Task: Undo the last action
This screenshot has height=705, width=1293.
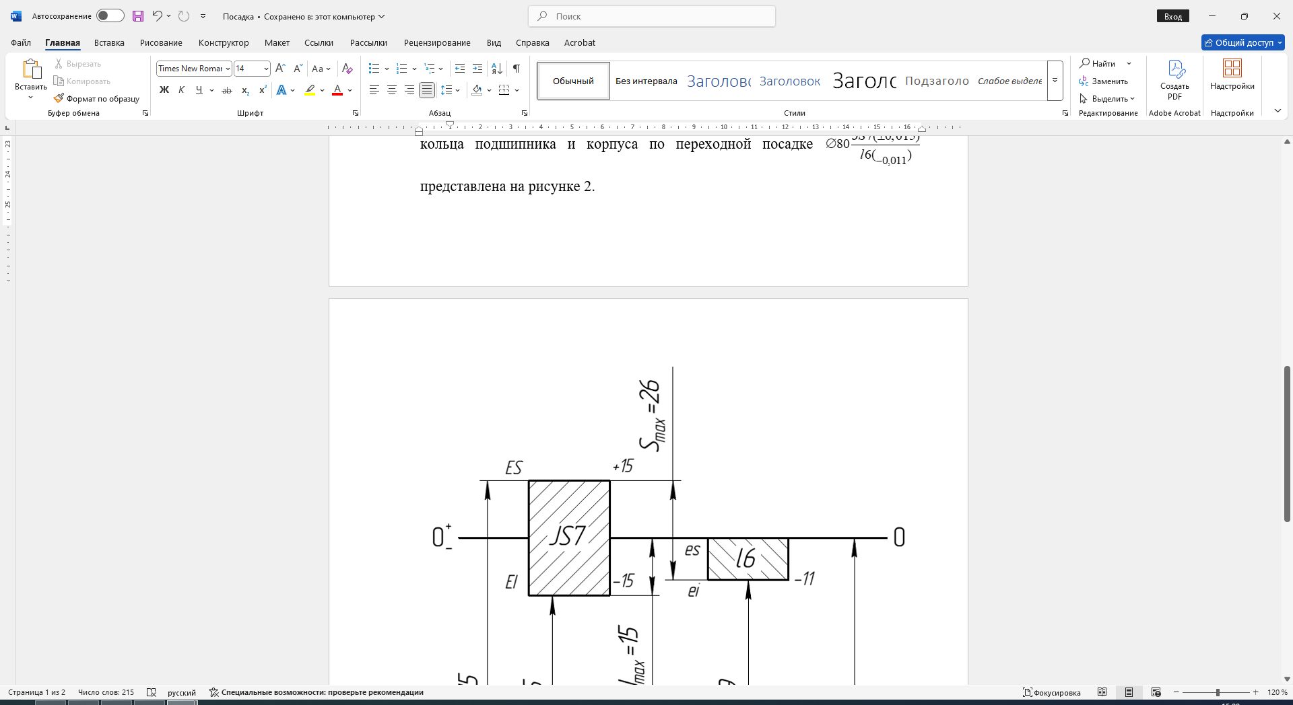Action: (x=157, y=16)
